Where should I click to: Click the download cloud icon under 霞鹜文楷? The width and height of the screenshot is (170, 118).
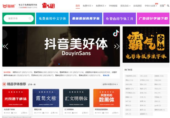click(43, 113)
